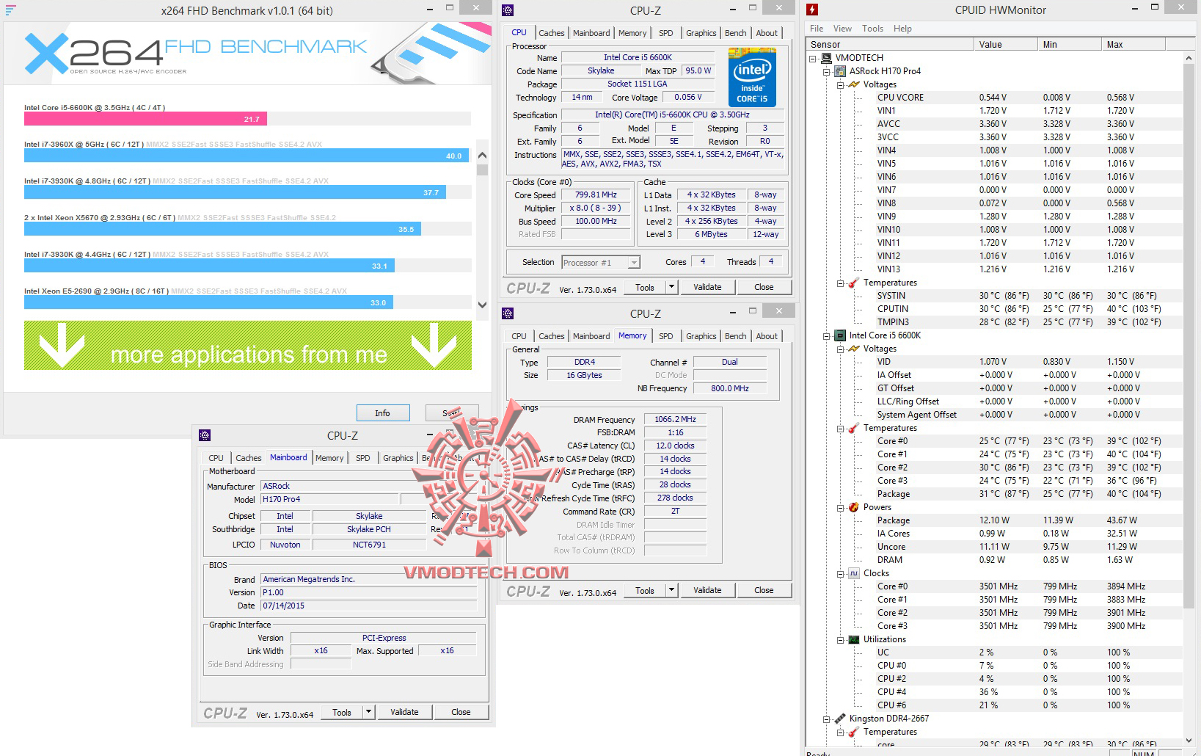The width and height of the screenshot is (1201, 756).
Task: Collapse the Utilizations node
Action: point(841,640)
